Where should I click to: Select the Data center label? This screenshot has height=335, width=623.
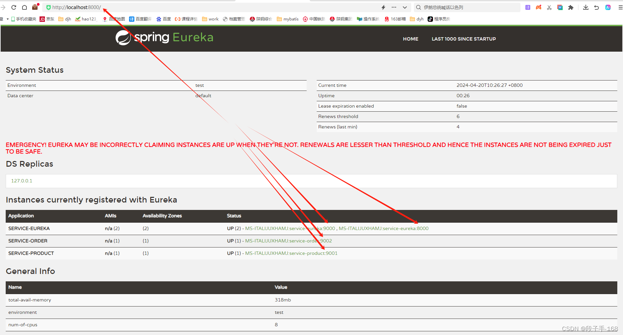20,96
